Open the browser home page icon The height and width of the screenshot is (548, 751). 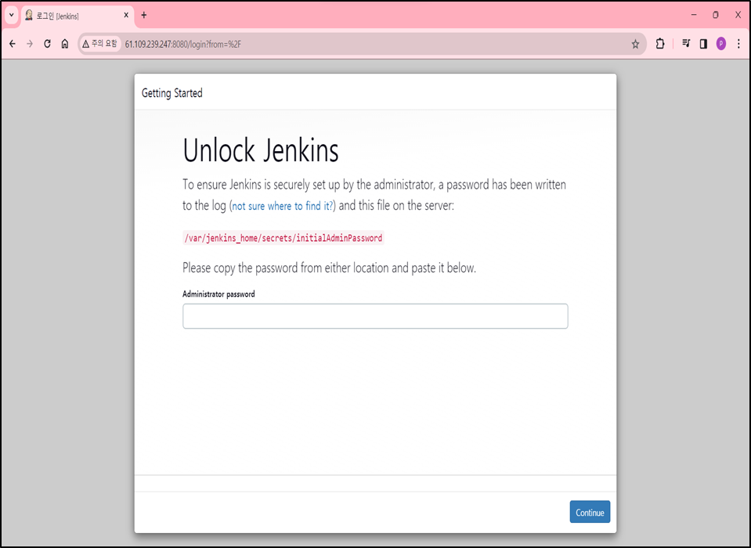point(65,44)
